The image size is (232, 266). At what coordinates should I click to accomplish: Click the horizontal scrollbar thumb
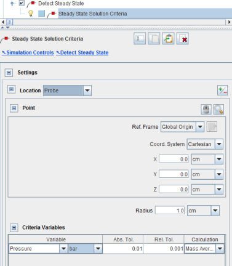tap(10, 22)
